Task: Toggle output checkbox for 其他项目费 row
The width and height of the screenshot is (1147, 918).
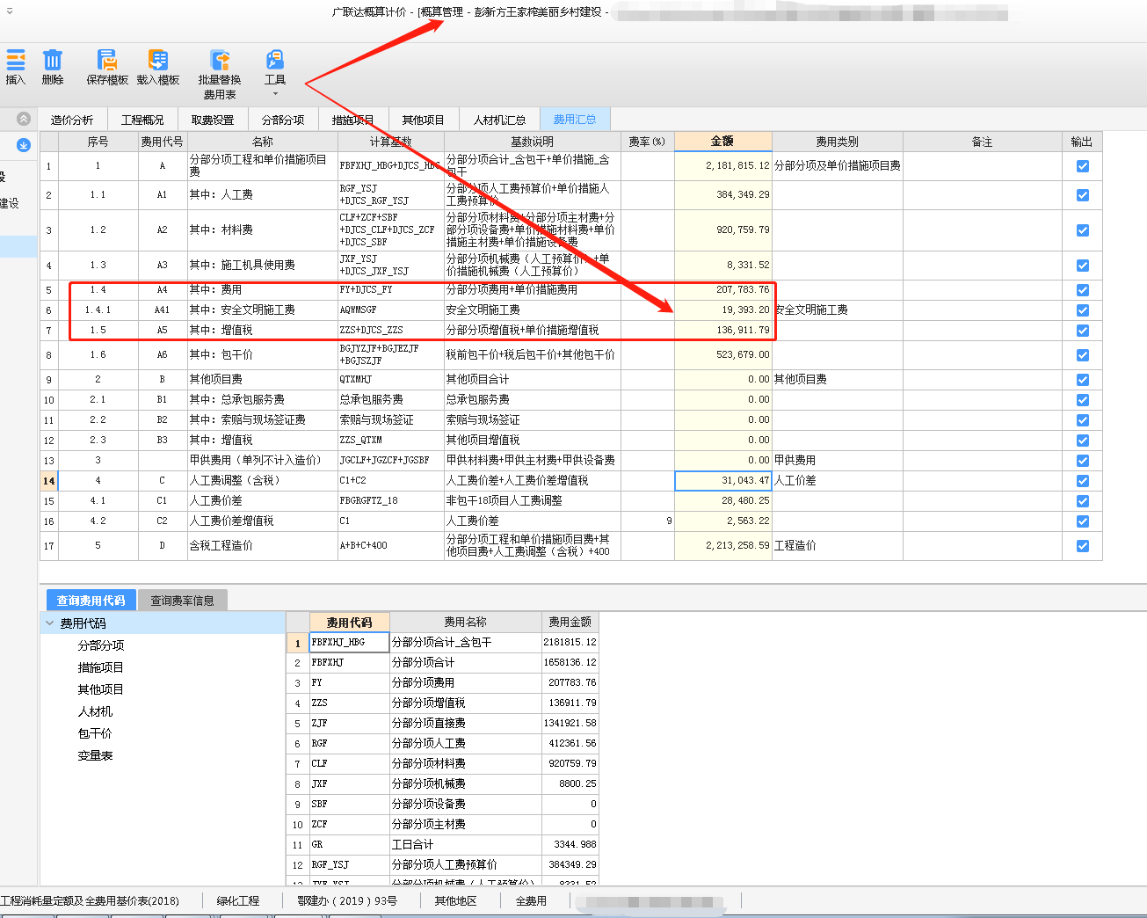Action: 1083,380
